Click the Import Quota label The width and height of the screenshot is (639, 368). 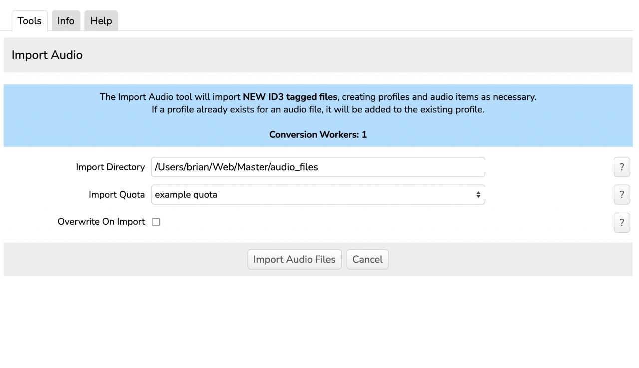click(x=117, y=195)
